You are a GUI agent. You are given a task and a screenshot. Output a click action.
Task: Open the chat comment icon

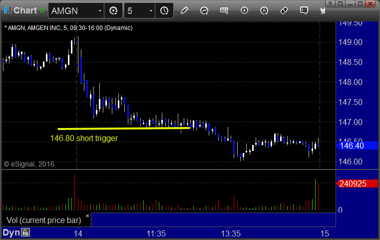click(x=304, y=10)
